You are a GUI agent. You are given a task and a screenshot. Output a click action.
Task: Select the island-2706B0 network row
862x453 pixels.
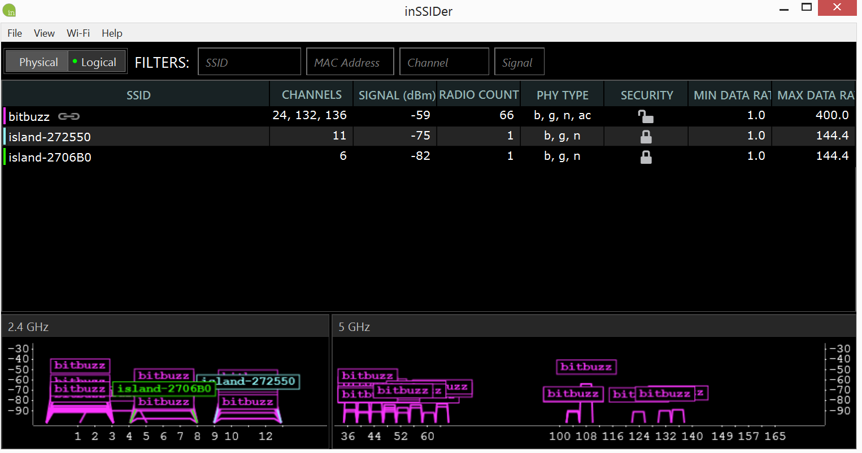(429, 156)
